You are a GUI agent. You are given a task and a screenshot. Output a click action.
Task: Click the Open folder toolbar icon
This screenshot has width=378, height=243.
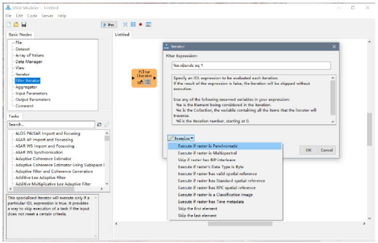[16, 24]
